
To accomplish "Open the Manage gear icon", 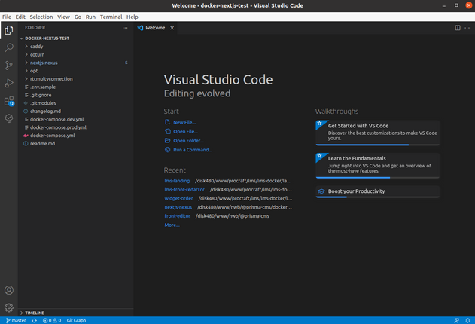I will [9, 307].
